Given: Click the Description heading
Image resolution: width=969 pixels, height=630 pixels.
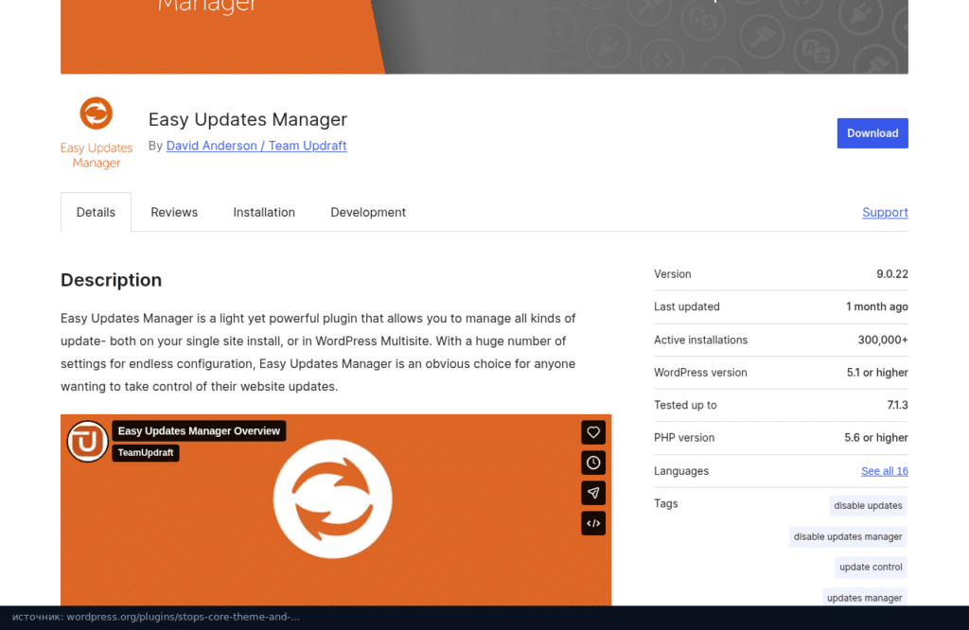Looking at the screenshot, I should tap(112, 280).
